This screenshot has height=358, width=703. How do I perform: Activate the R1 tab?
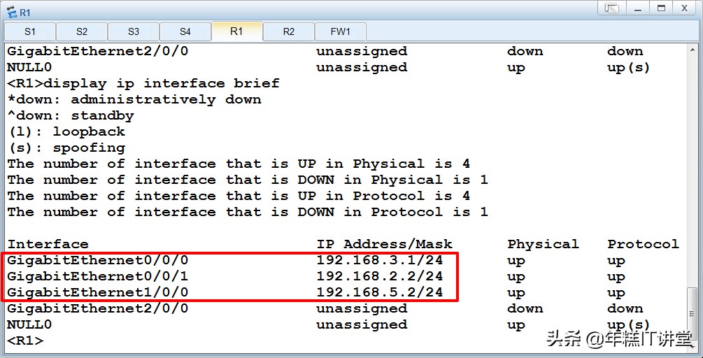pyautogui.click(x=236, y=31)
